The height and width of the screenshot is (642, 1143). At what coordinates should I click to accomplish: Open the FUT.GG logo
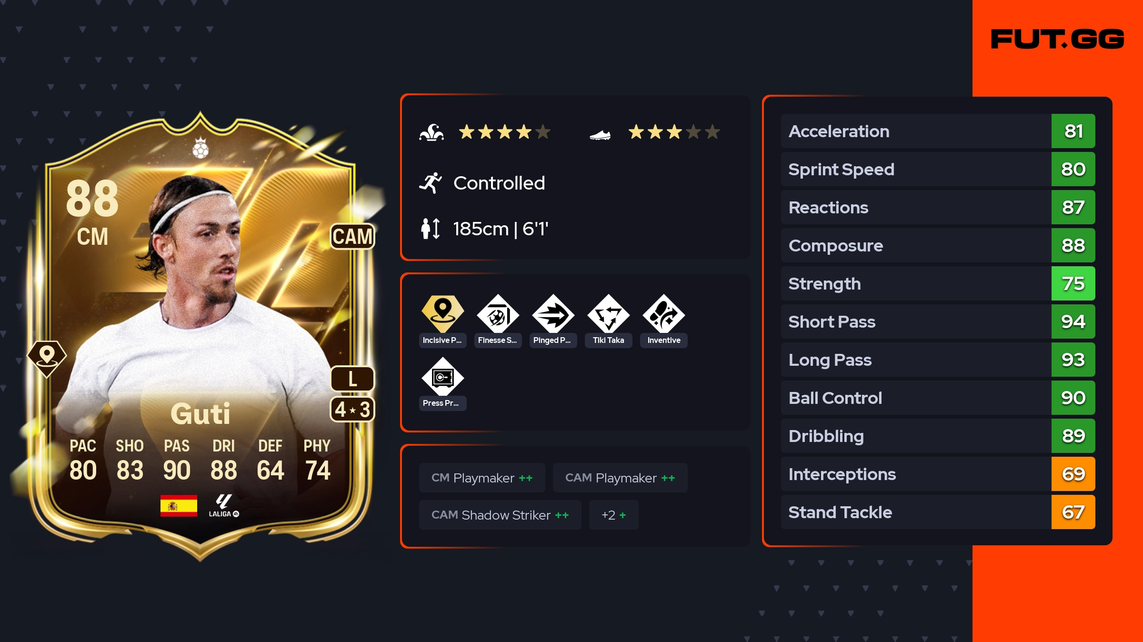1057,39
